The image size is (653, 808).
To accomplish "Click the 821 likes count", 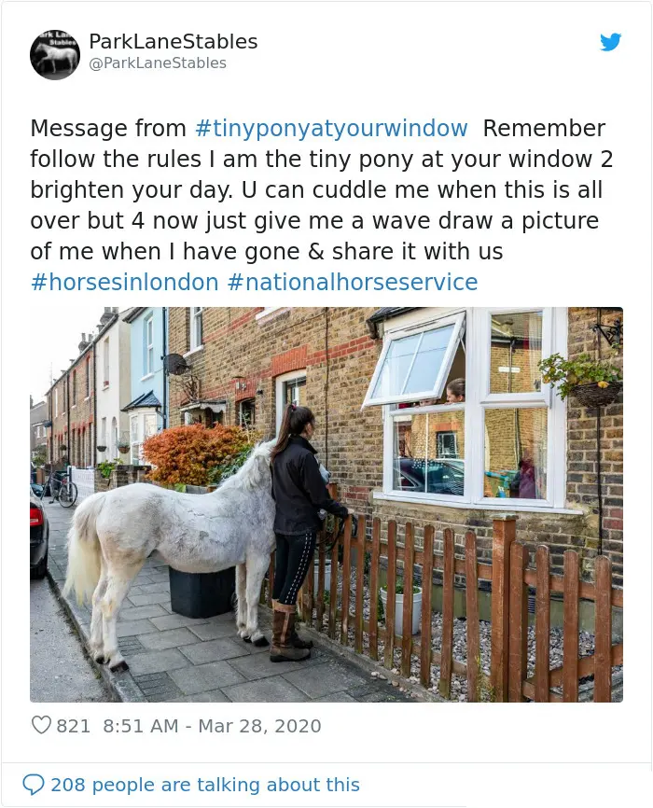I will click(x=73, y=726).
